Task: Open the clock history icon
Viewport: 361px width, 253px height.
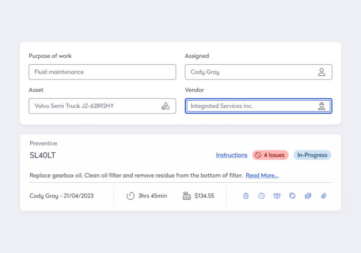Action: point(261,196)
